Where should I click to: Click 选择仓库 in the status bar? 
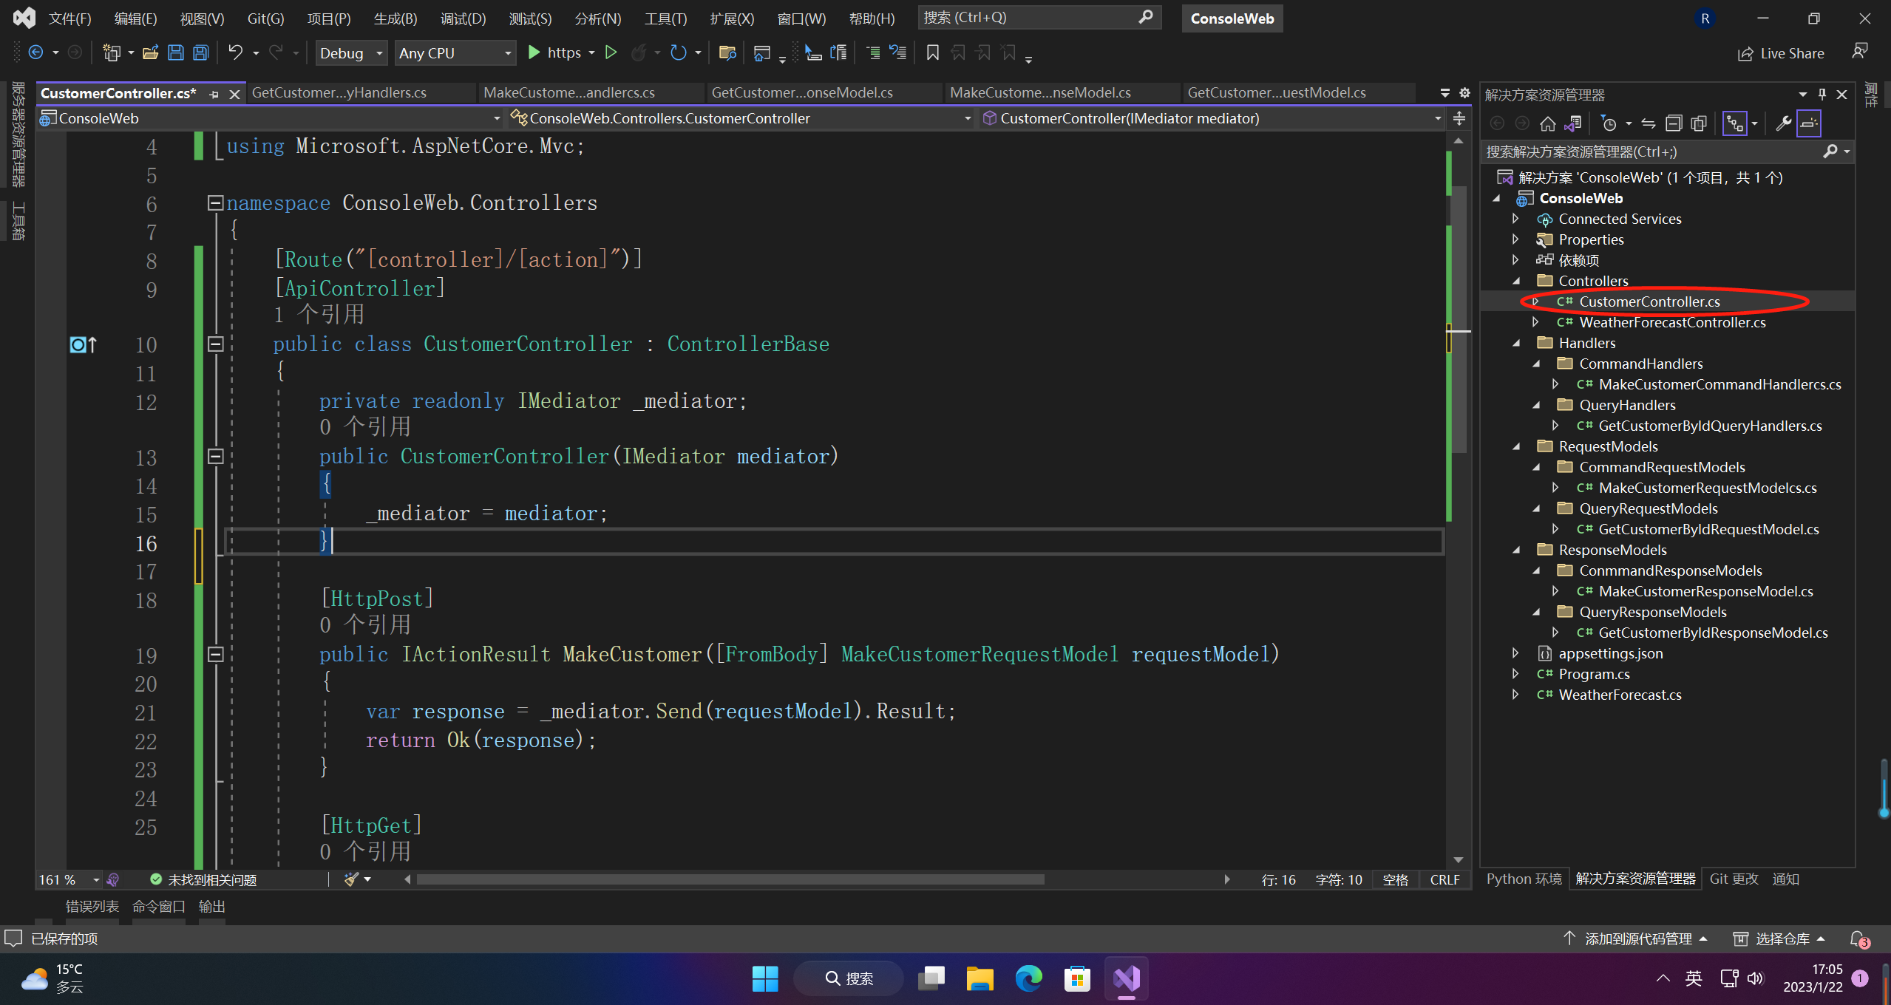click(1781, 938)
